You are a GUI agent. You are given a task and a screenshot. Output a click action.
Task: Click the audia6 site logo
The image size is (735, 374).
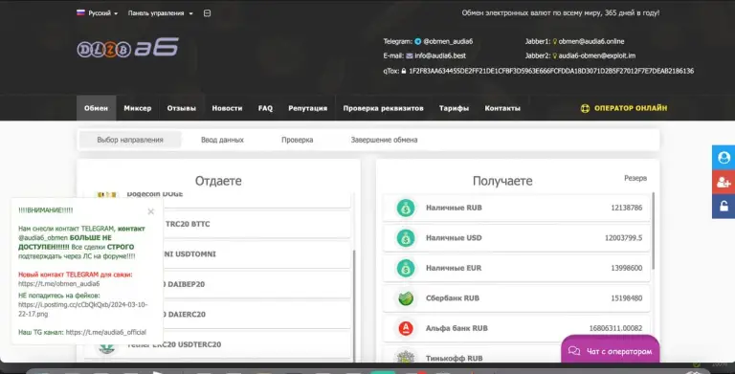tap(127, 47)
